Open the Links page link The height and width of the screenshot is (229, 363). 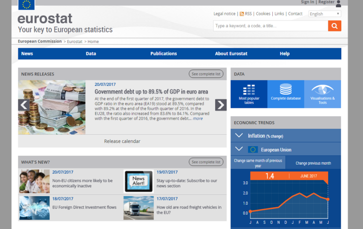pyautogui.click(x=279, y=14)
